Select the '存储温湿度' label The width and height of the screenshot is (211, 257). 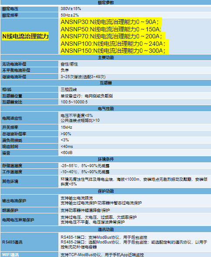pos(12,166)
